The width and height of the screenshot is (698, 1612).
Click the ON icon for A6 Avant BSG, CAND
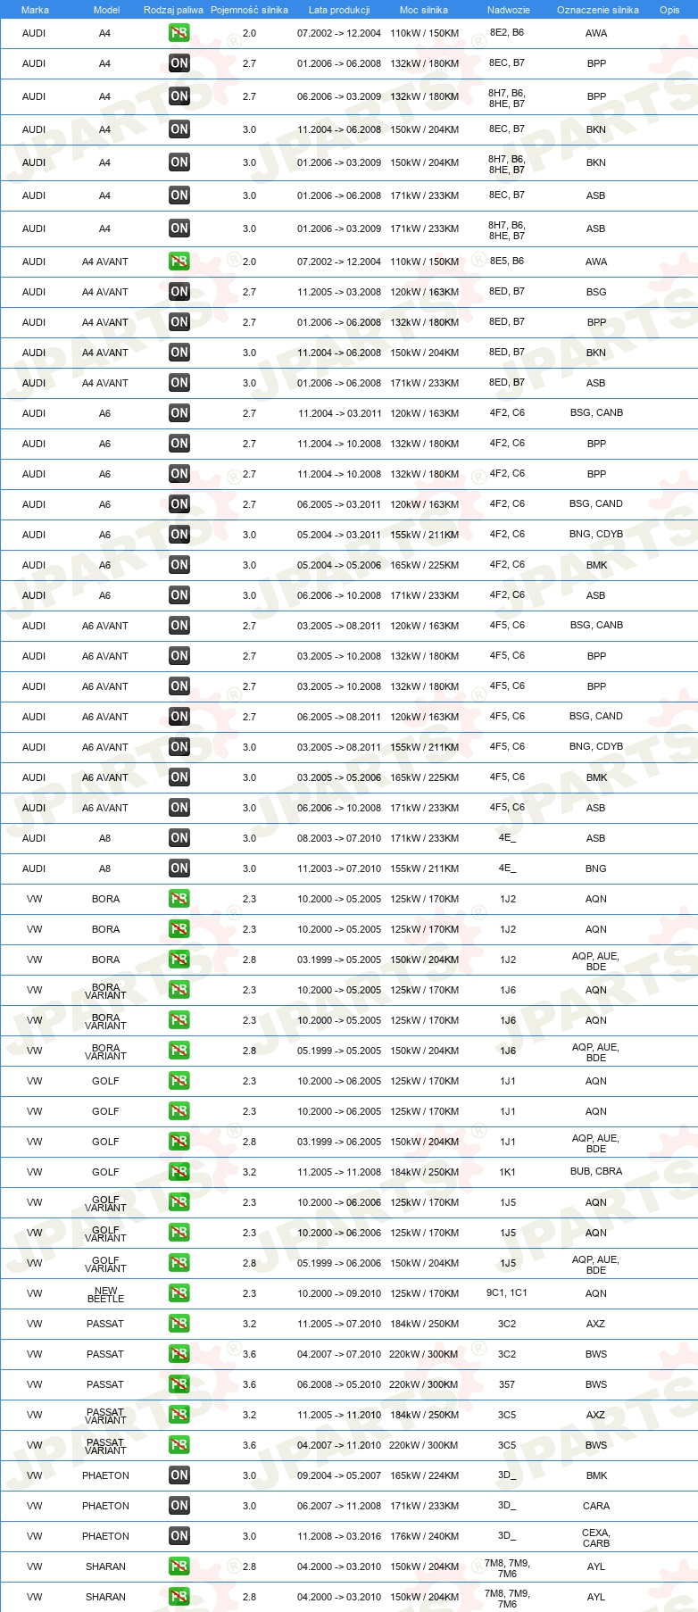click(x=179, y=717)
